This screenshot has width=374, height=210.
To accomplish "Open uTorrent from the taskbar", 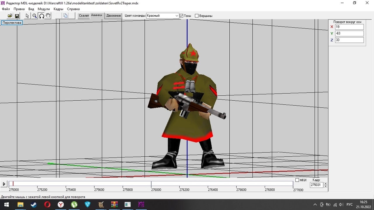I will [x=74, y=204].
